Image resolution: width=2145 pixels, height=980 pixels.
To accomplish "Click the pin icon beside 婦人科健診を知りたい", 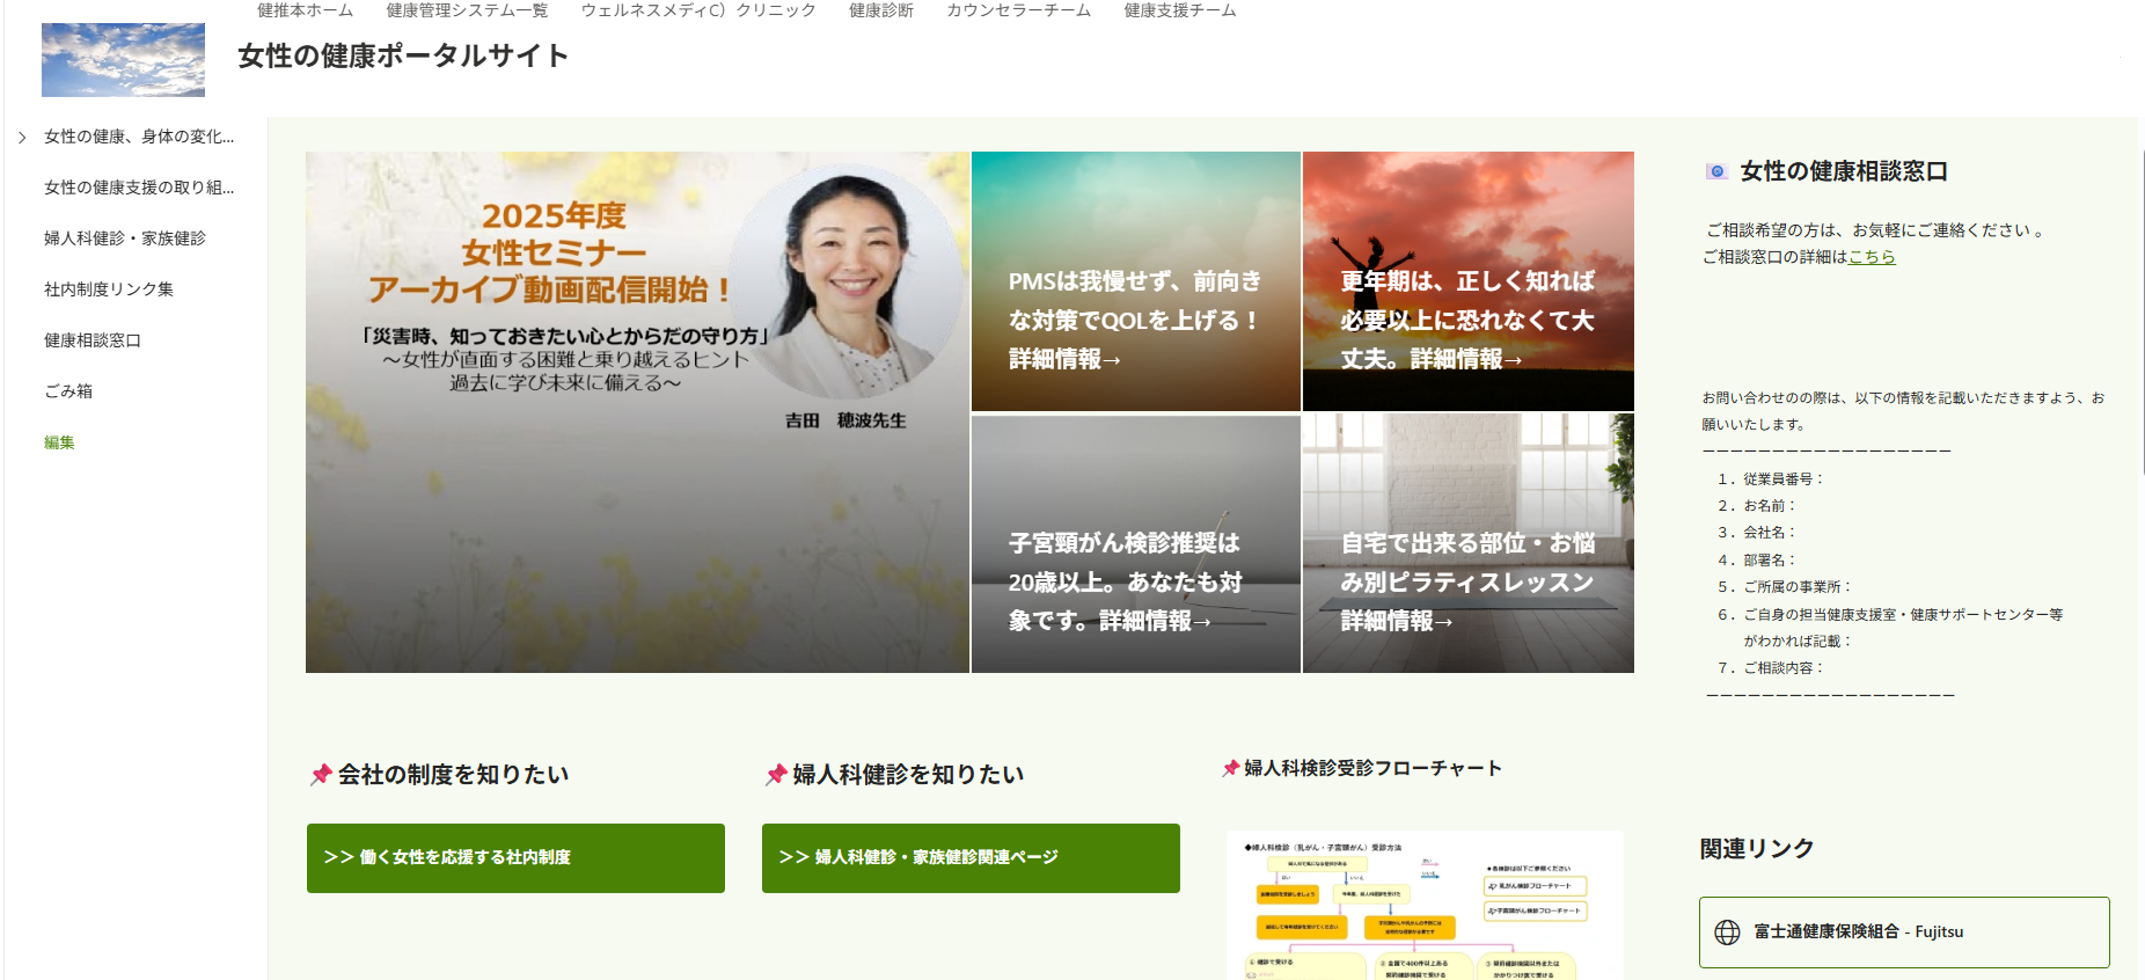I will click(x=776, y=774).
